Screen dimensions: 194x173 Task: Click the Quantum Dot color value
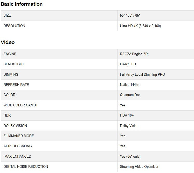click(x=130, y=95)
